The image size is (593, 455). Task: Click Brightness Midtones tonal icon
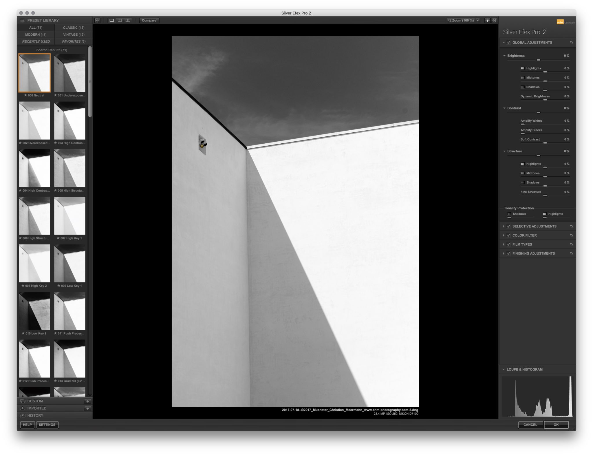point(523,78)
